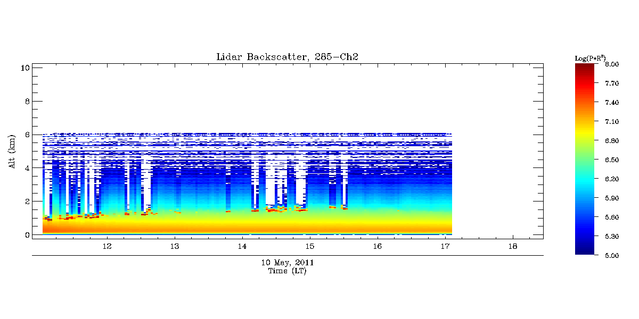Click the 'Time (LT)' x-axis label
Screen dimensions: 639x319
pyautogui.click(x=287, y=271)
